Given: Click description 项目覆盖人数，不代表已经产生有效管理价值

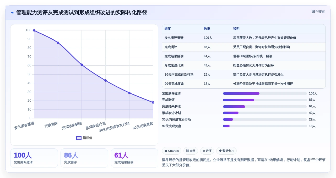Looking at the screenshot, I should click(x=265, y=38).
